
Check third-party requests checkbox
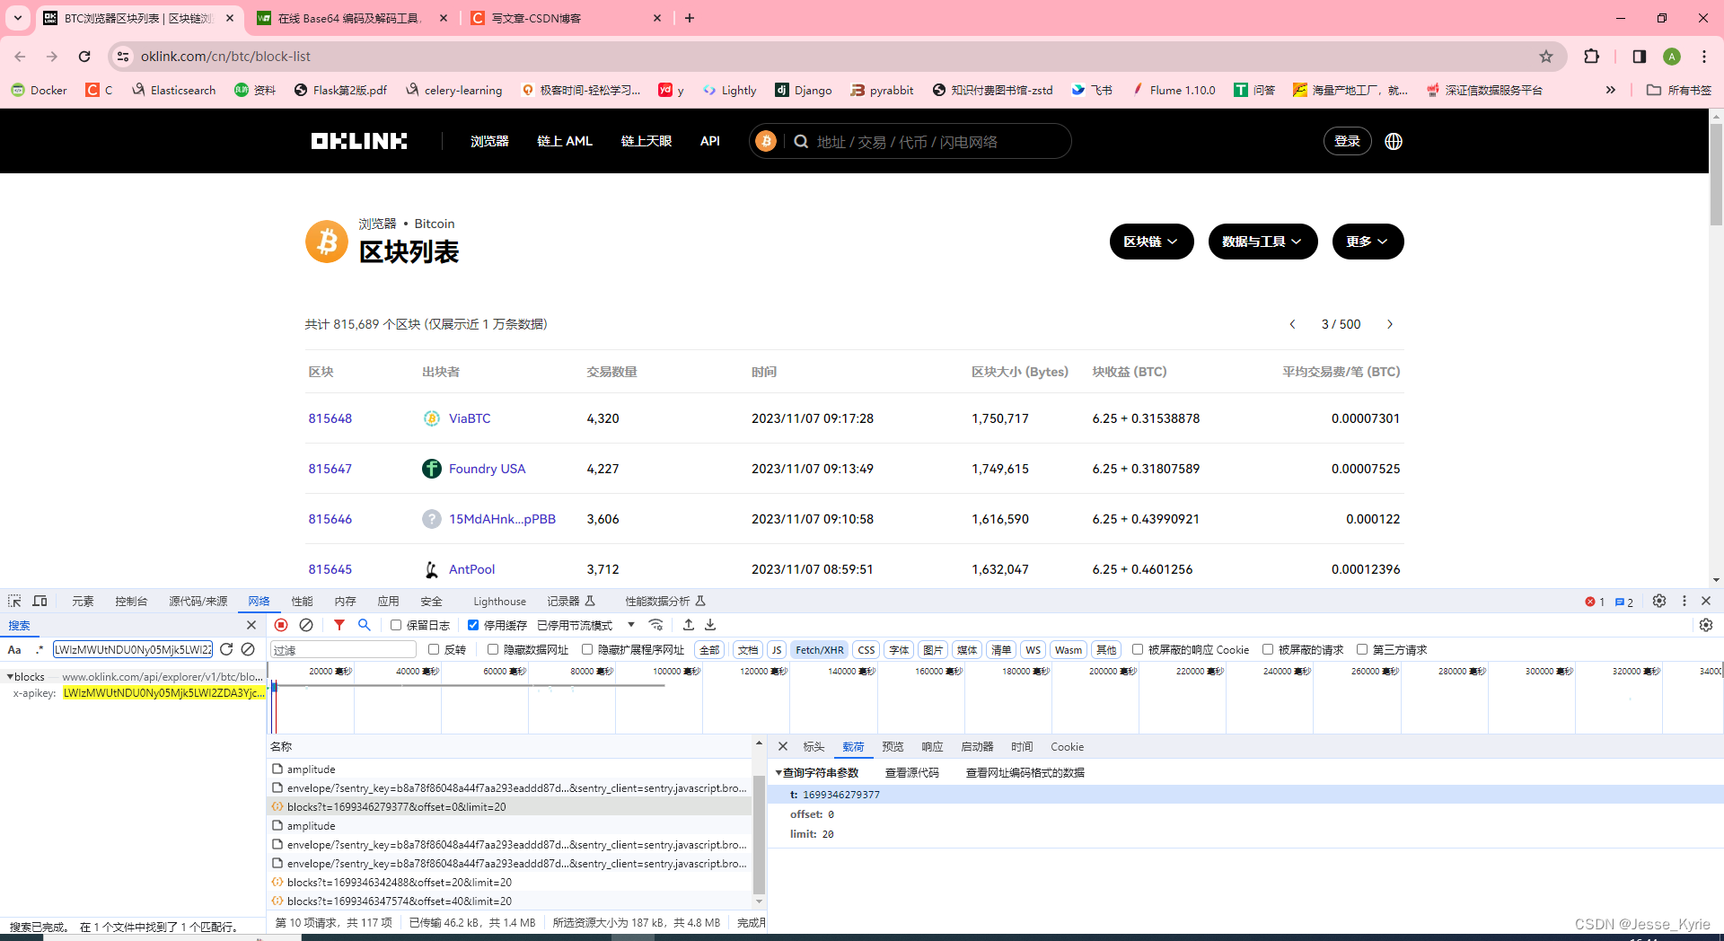click(x=1362, y=649)
